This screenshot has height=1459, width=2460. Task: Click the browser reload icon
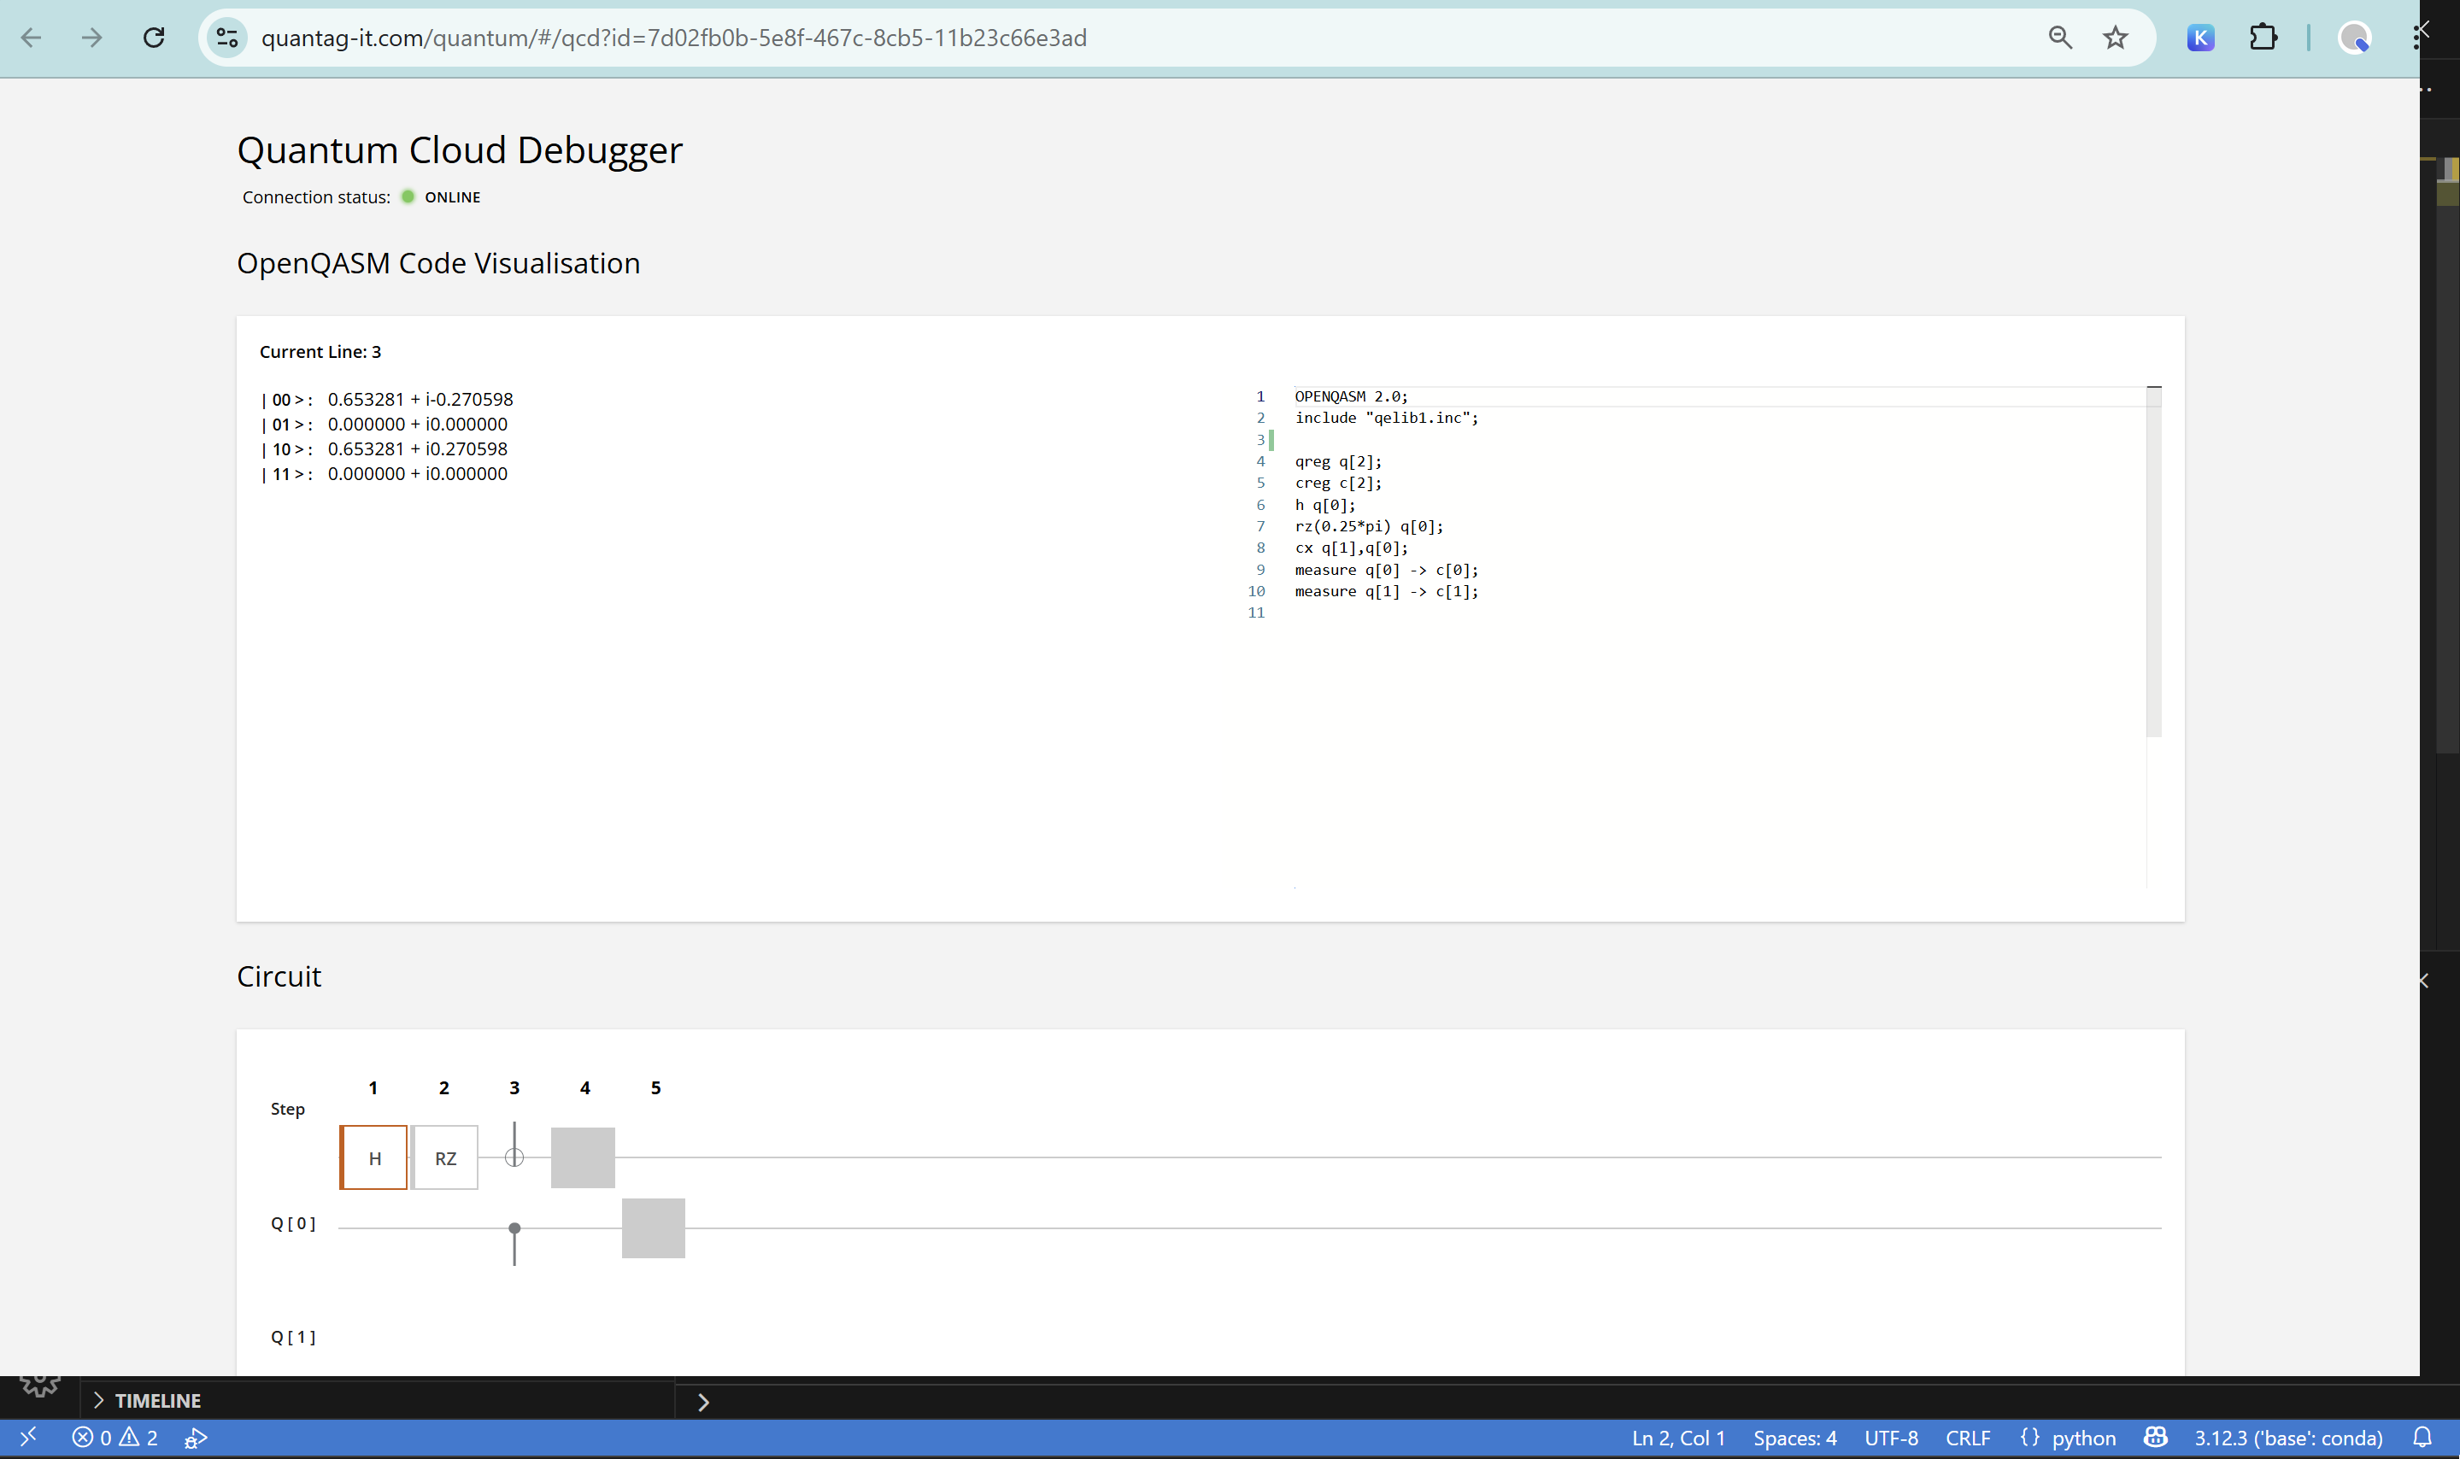pos(154,38)
